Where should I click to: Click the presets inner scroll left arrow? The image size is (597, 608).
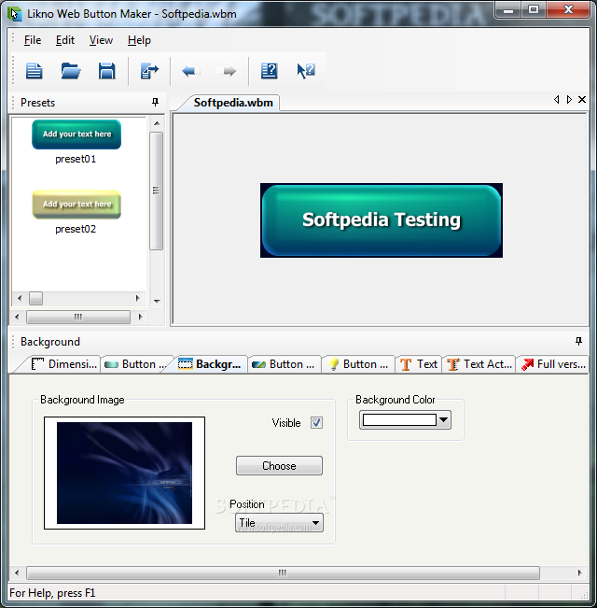[20, 298]
